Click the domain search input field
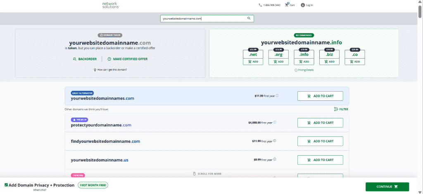Viewport: 423px width, 194px height. (207, 19)
